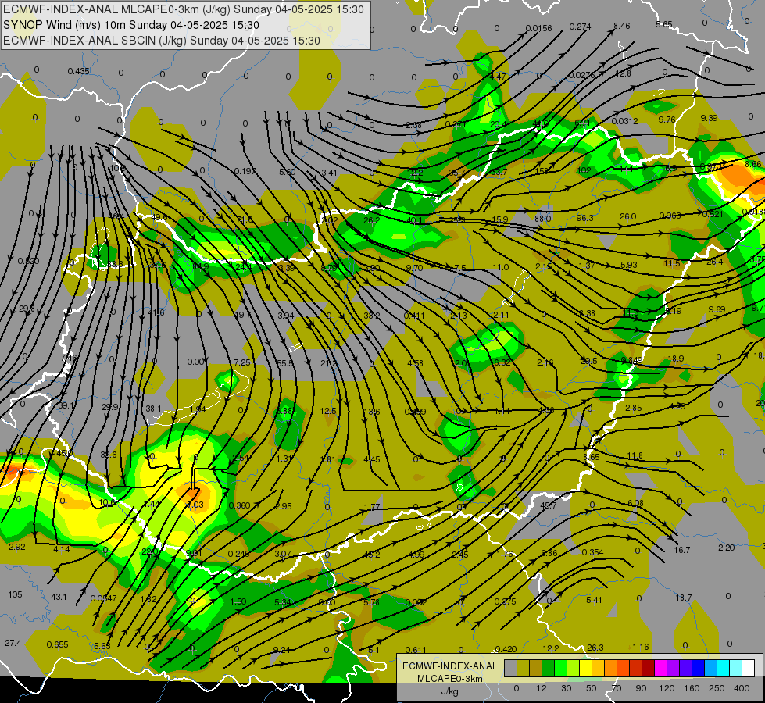The height and width of the screenshot is (703, 765).
Task: Click the map value 144
Action: [626, 169]
